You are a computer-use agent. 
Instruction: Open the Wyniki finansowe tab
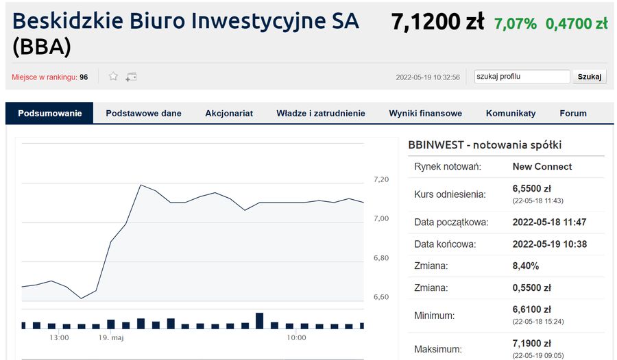click(x=425, y=114)
